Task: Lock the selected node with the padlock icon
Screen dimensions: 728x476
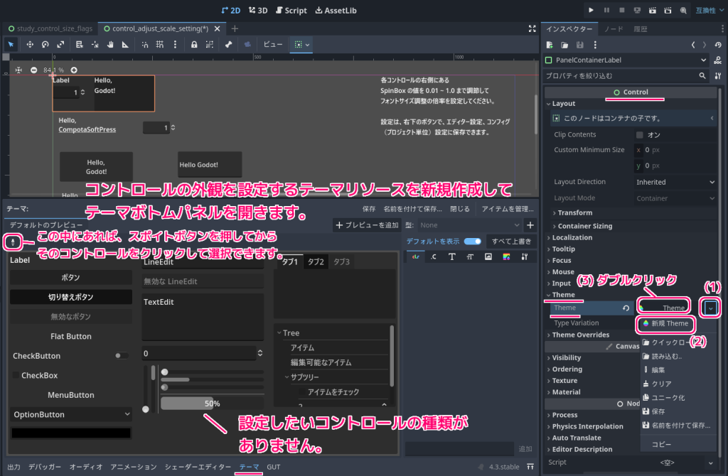Action: [x=194, y=44]
